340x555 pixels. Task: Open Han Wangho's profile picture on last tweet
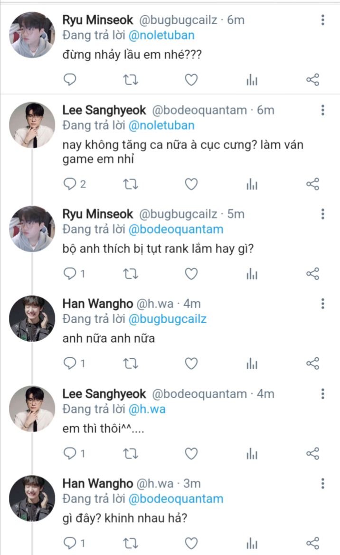[x=32, y=498]
